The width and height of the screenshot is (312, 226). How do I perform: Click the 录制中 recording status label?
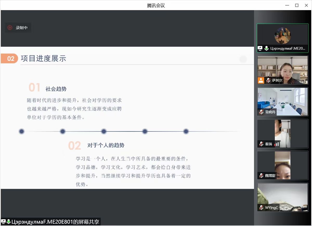pyautogui.click(x=22, y=28)
